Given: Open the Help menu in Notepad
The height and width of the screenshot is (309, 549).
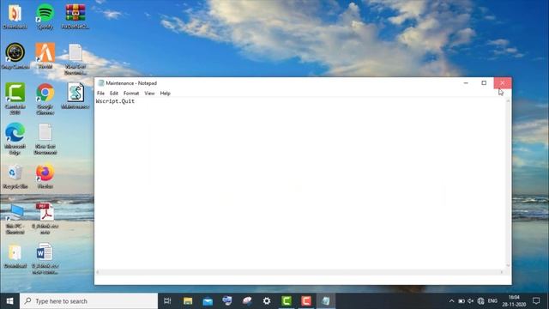Looking at the screenshot, I should [x=165, y=94].
